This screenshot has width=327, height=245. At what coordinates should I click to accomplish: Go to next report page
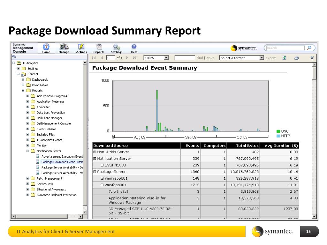click(127, 58)
